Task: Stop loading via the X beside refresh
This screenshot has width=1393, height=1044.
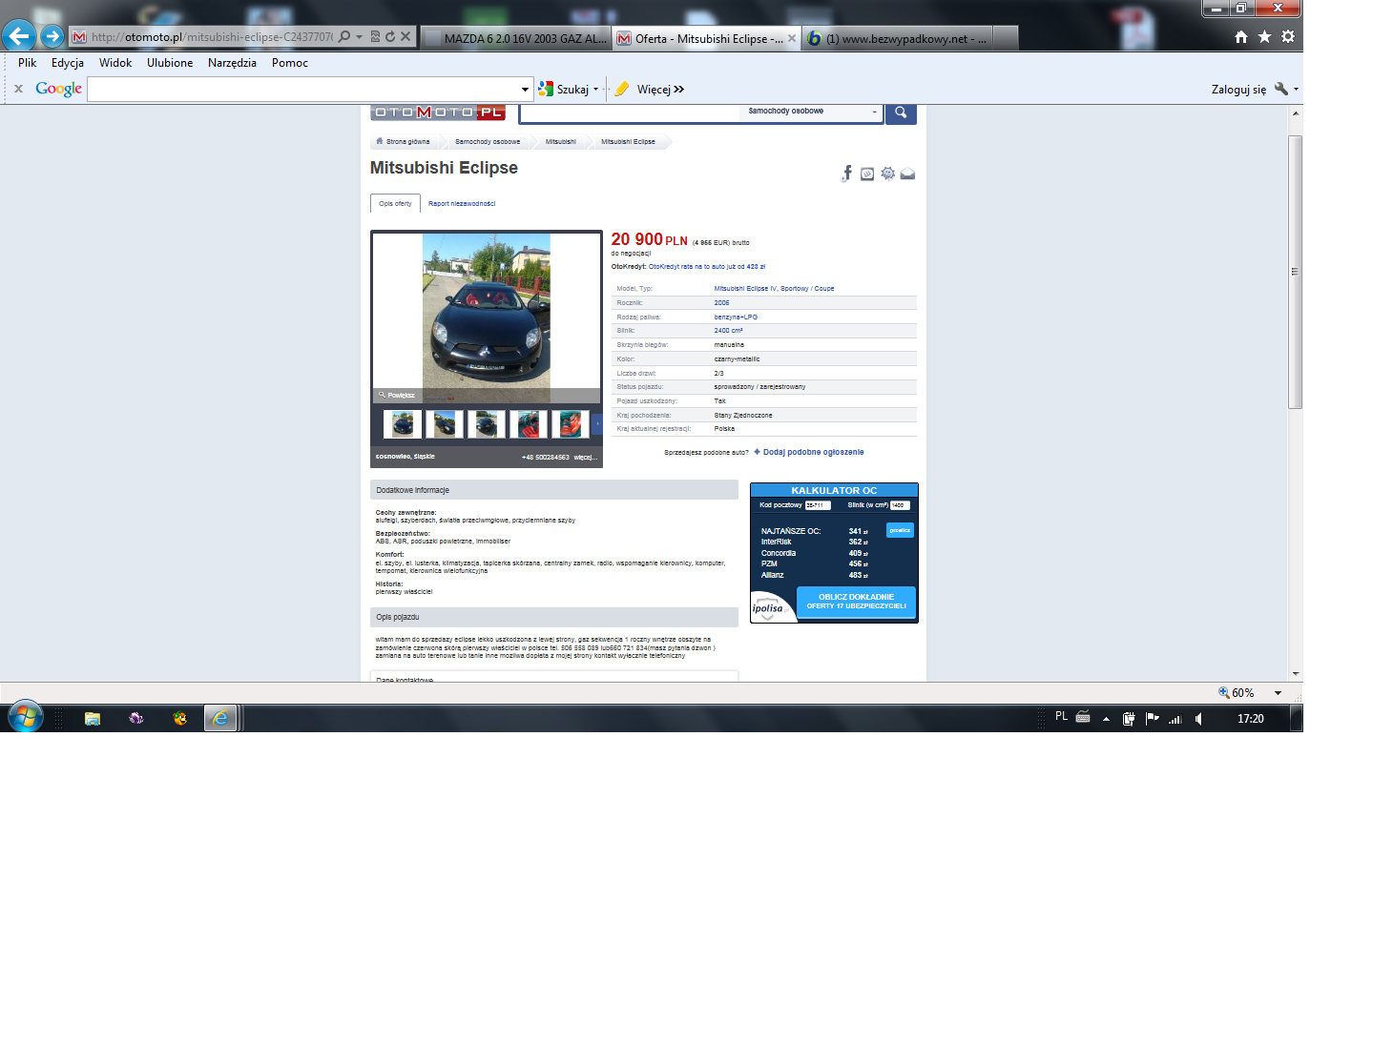Action: pos(405,36)
